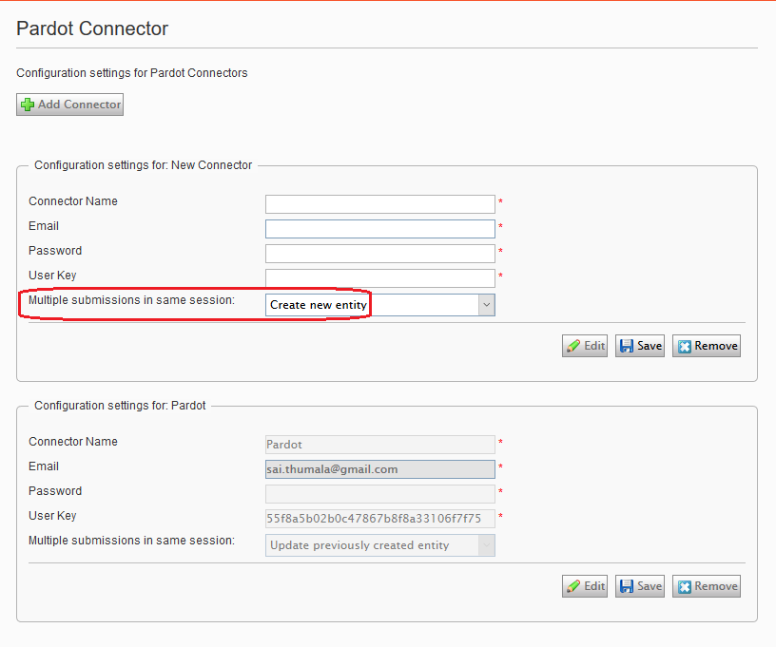776x647 pixels.
Task: Expand dropdown arrow for New Connector submissions
Action: (x=486, y=305)
